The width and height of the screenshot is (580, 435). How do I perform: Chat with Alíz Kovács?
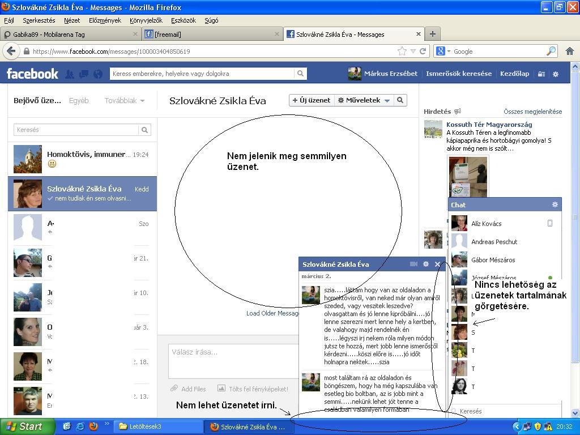tap(505, 223)
